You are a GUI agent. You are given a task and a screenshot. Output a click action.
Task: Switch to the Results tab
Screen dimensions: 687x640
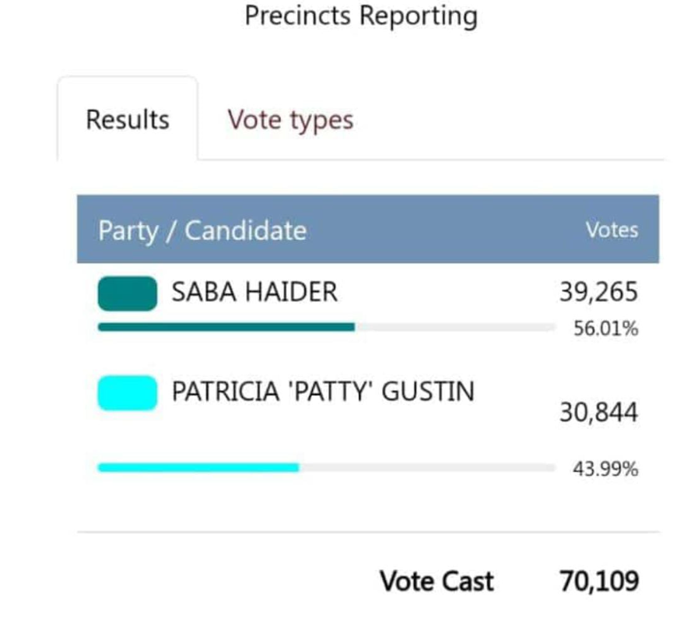[128, 120]
